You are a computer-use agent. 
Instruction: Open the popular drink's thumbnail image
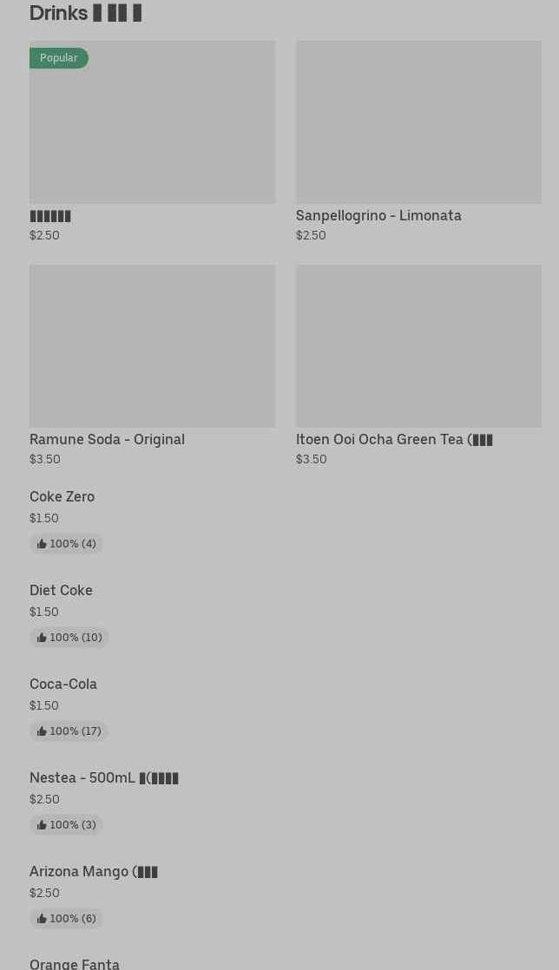tap(152, 130)
